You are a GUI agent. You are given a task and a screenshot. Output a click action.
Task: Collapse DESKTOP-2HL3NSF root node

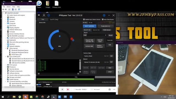[4, 13]
